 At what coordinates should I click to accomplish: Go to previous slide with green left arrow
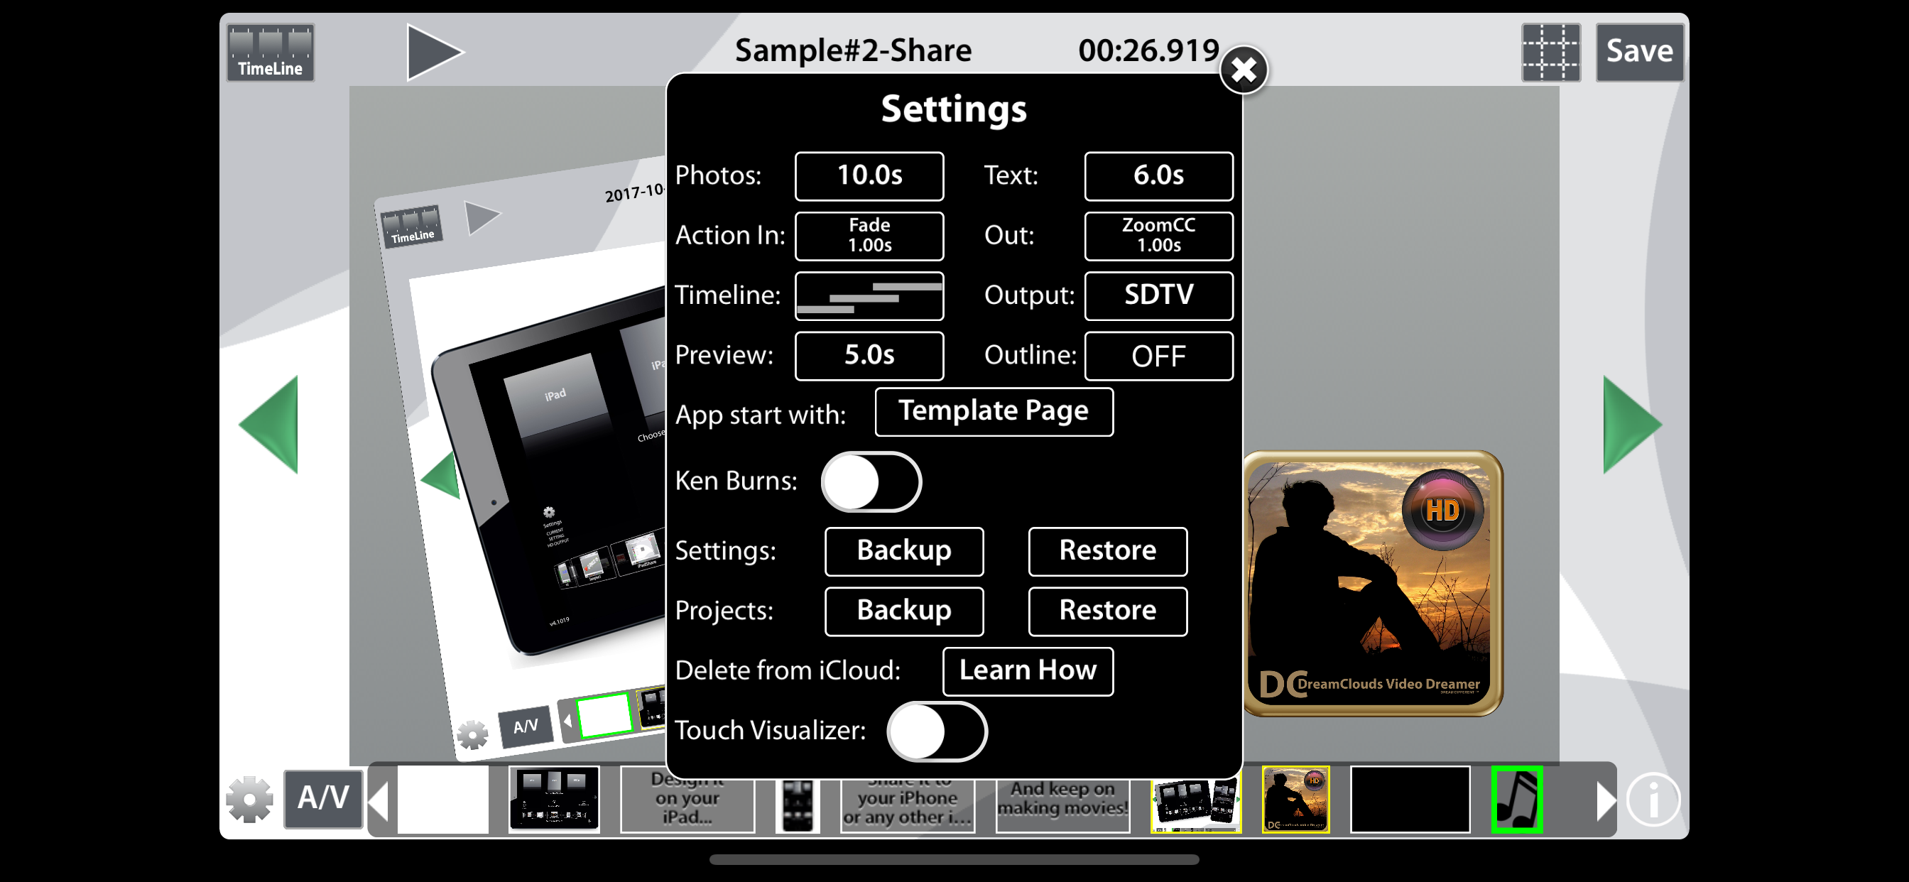coord(268,425)
